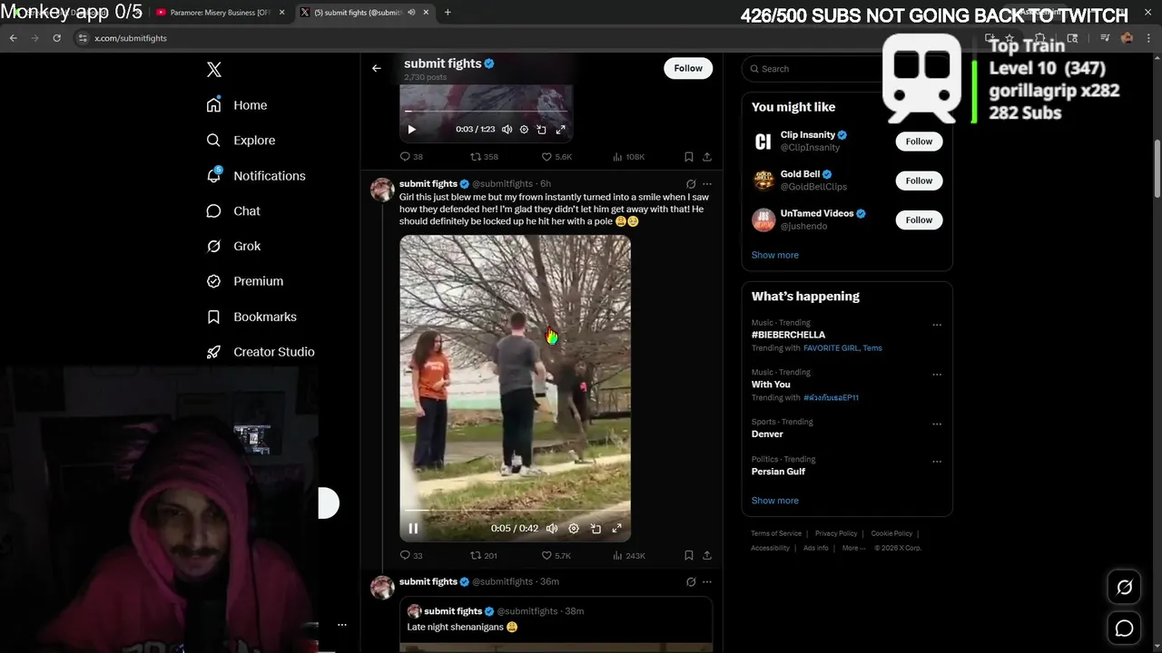
Task: Open settings gear on the 0:42 video
Action: 574,528
